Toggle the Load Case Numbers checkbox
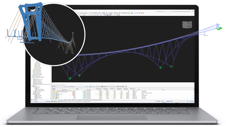This screenshot has width=226, height=127. tap(35, 89)
